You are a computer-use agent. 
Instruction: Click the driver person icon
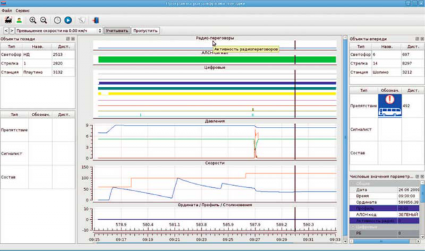point(19,20)
